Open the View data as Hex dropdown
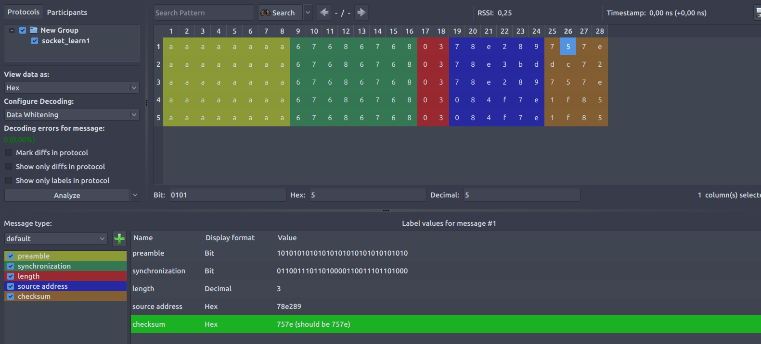Screen dimensions: 761x344 tap(72, 88)
